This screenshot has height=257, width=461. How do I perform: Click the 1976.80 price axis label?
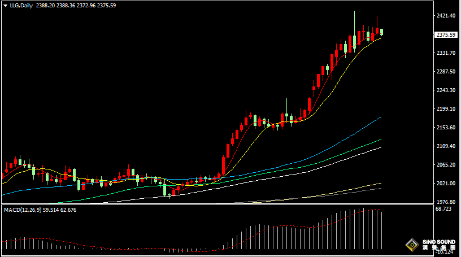pos(446,202)
